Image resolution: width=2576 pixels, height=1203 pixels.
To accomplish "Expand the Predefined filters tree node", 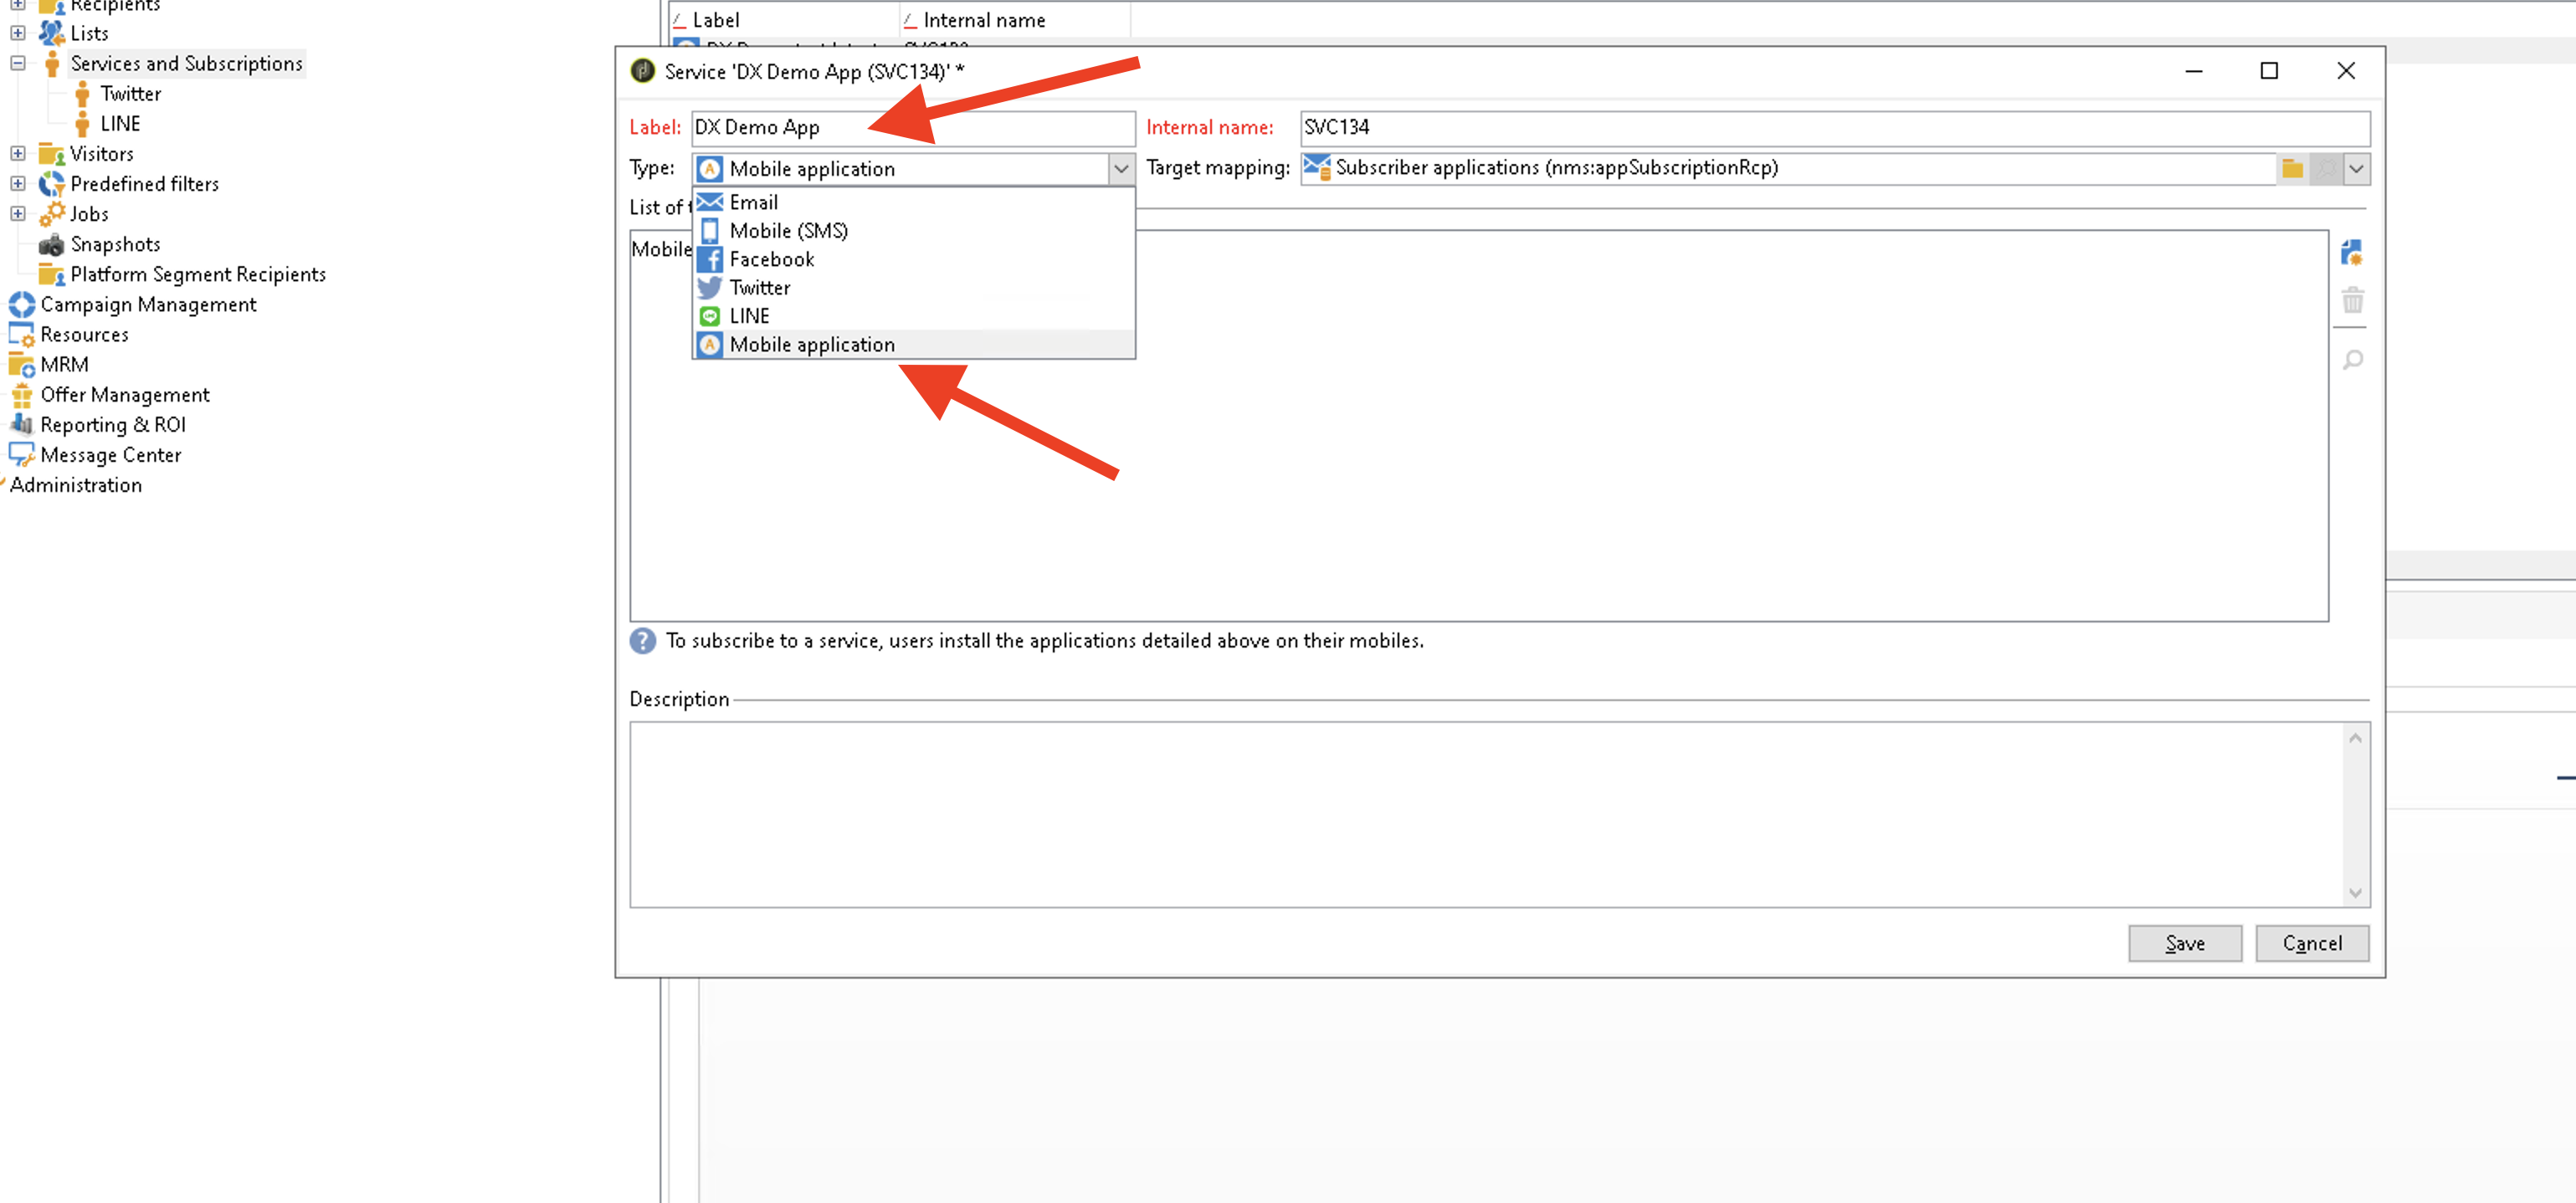I will [x=17, y=184].
